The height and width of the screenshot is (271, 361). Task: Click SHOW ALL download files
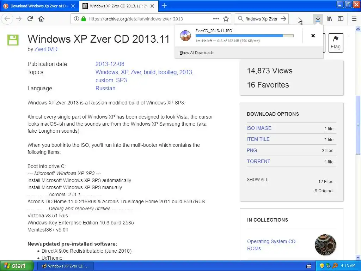[x=257, y=180]
